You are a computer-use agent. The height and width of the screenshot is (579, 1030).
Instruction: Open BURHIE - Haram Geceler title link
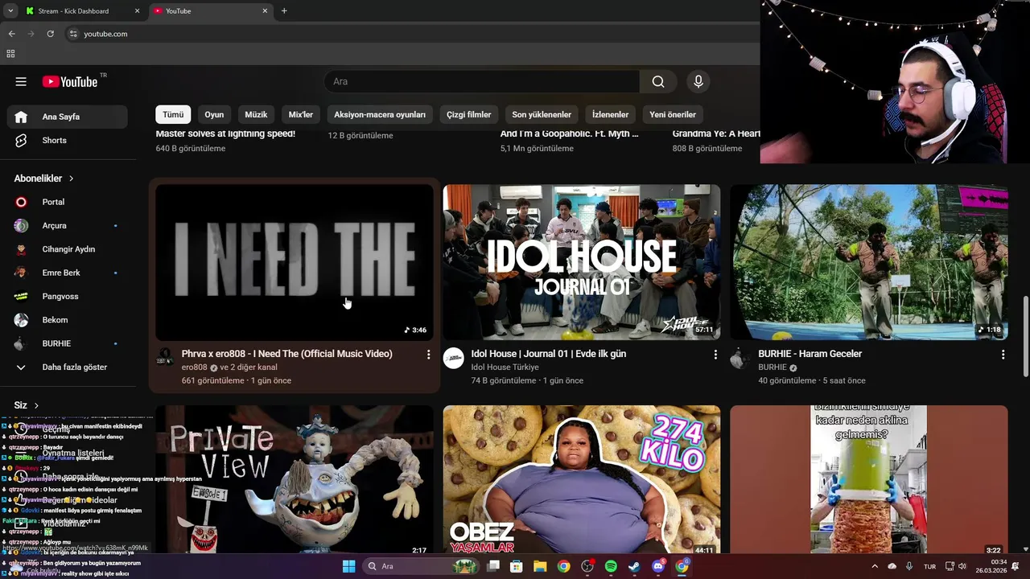click(x=810, y=354)
